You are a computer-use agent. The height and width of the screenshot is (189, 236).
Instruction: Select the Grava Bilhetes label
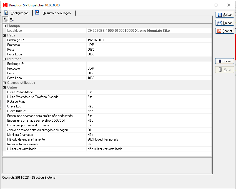17,111
